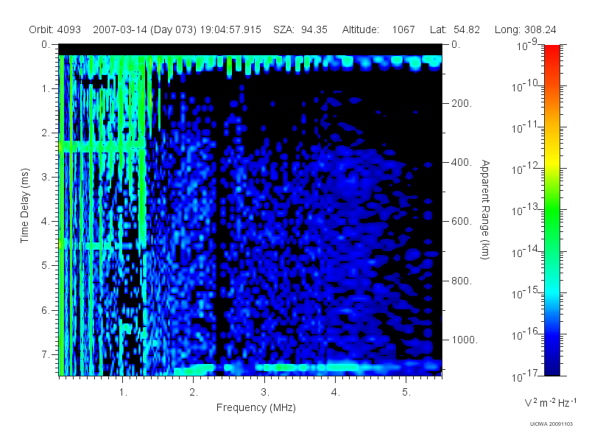Click the time delay tick label '3.'

click(x=46, y=177)
